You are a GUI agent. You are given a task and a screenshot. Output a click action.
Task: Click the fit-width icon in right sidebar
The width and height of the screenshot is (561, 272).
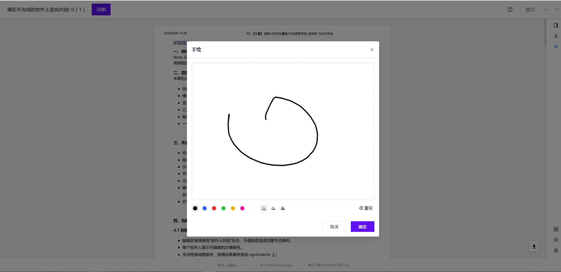pos(556,229)
